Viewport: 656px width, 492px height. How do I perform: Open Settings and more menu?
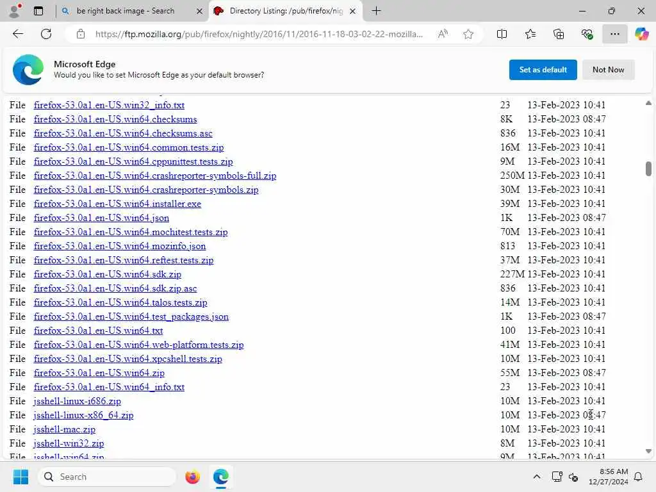point(614,34)
